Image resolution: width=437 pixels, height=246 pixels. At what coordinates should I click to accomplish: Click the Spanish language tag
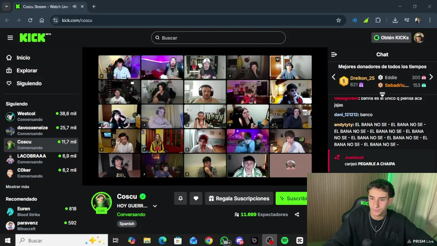pyautogui.click(x=127, y=224)
